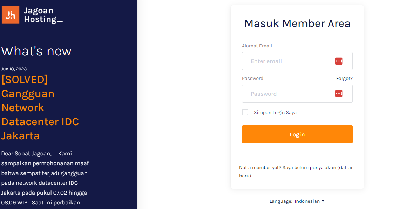Click the Alamat Email field label
This screenshot has width=412, height=209.
click(x=257, y=46)
